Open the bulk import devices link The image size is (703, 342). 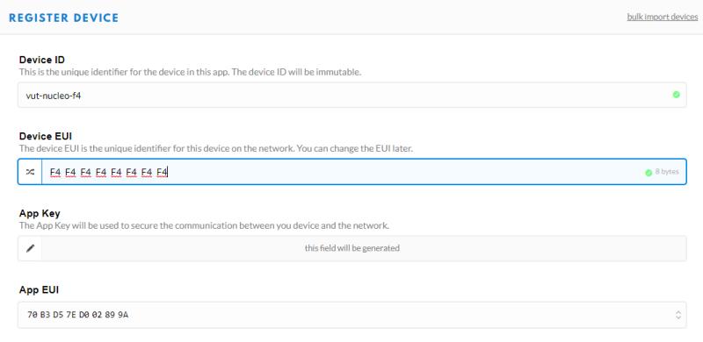[x=663, y=17]
